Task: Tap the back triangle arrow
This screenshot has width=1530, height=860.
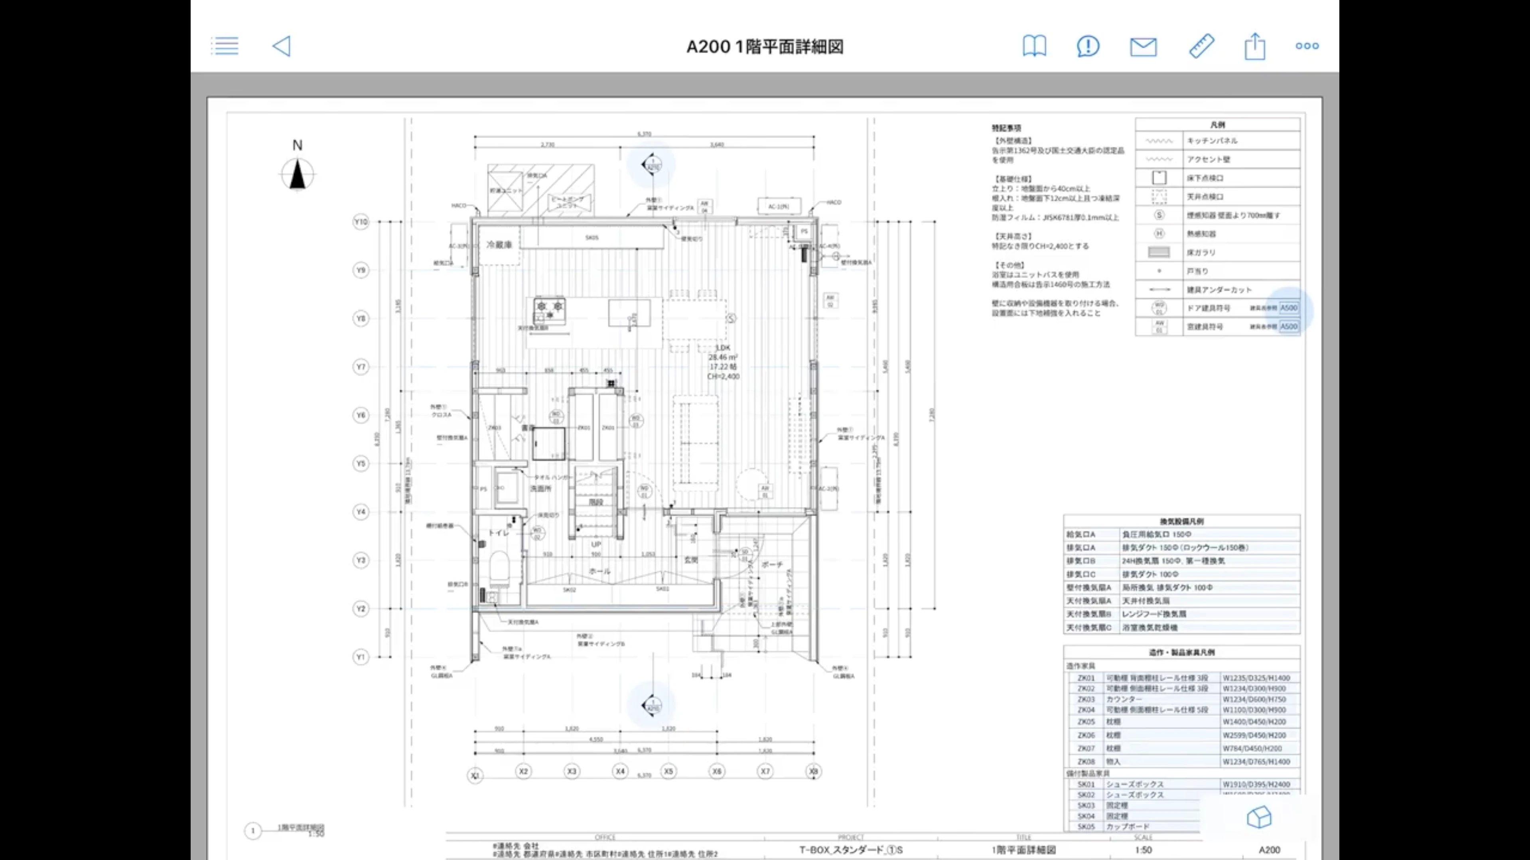Action: [282, 46]
